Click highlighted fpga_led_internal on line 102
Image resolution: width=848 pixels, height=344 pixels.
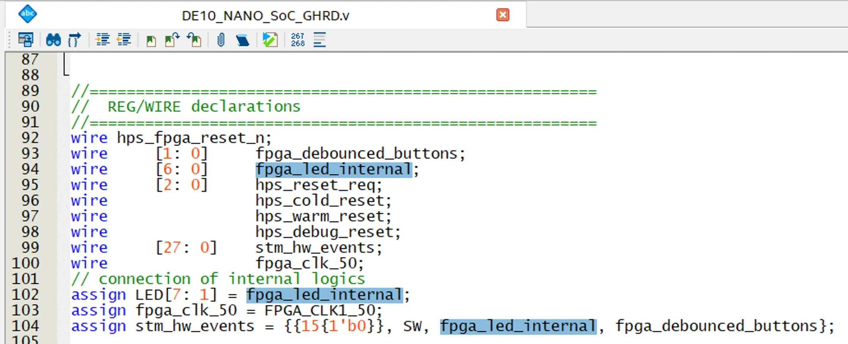pos(325,295)
